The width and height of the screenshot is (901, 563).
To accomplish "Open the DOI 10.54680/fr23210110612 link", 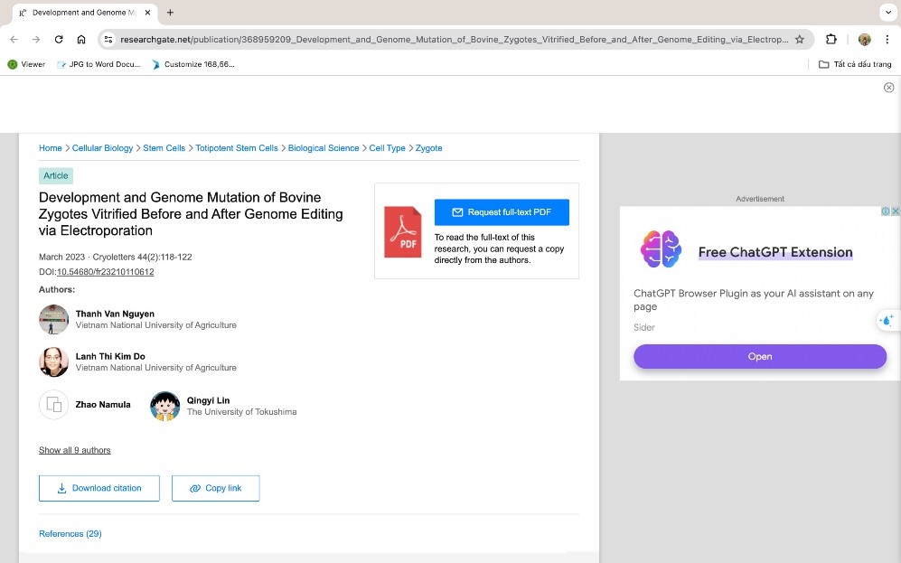I will click(105, 272).
